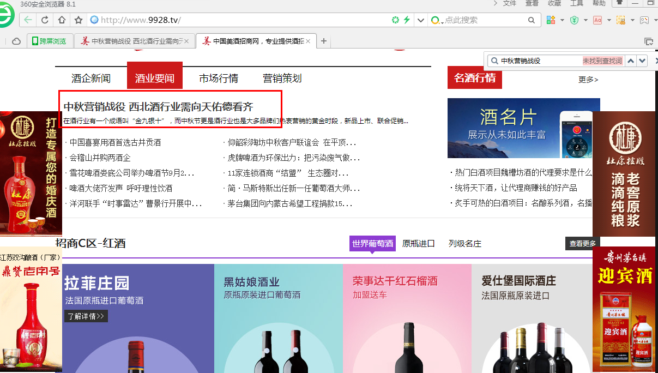This screenshot has height=373, width=658.
Task: Click the site icon before the URL
Action: [94, 20]
